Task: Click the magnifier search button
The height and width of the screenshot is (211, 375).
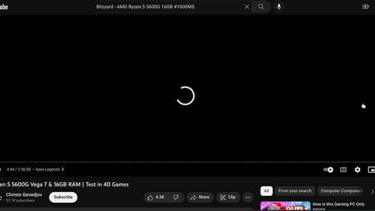Action: click(x=261, y=6)
